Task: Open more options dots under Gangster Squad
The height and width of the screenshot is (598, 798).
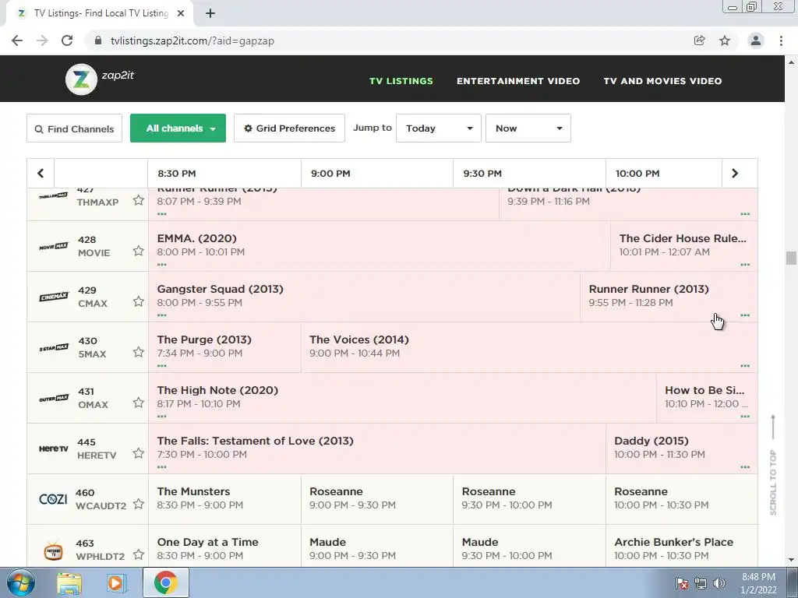Action: (162, 315)
